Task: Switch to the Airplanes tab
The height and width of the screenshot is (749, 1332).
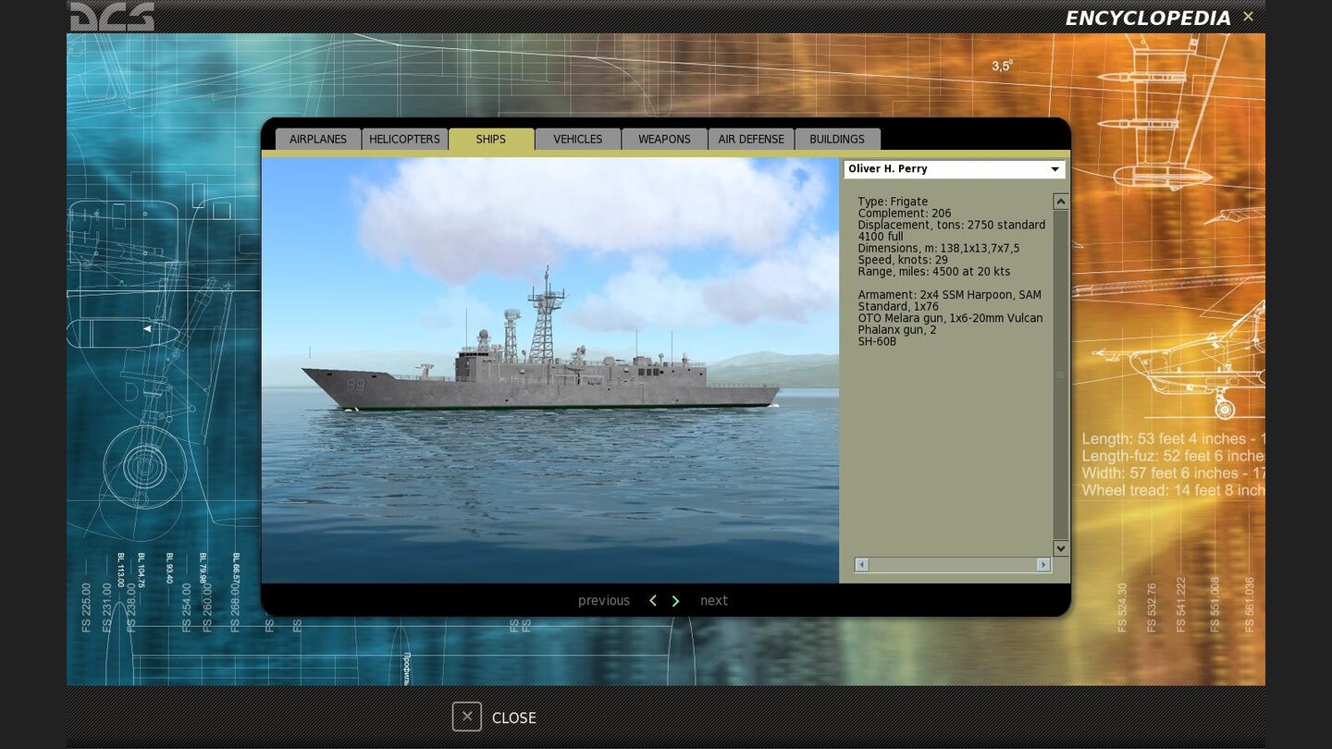Action: click(318, 140)
